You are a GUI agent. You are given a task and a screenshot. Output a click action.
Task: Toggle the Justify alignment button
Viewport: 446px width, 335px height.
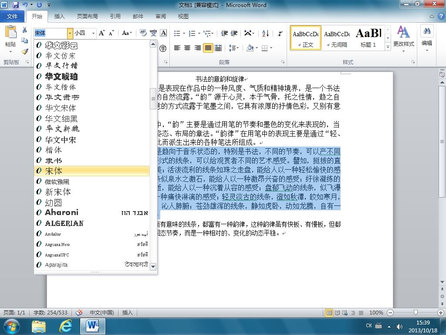(x=208, y=48)
